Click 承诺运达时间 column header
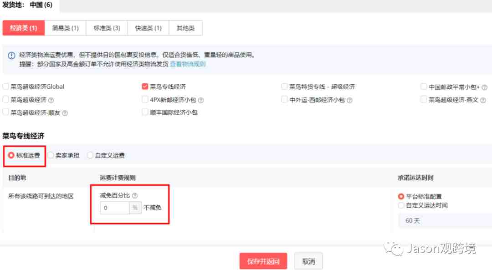The height and width of the screenshot is (270, 492). (x=415, y=178)
